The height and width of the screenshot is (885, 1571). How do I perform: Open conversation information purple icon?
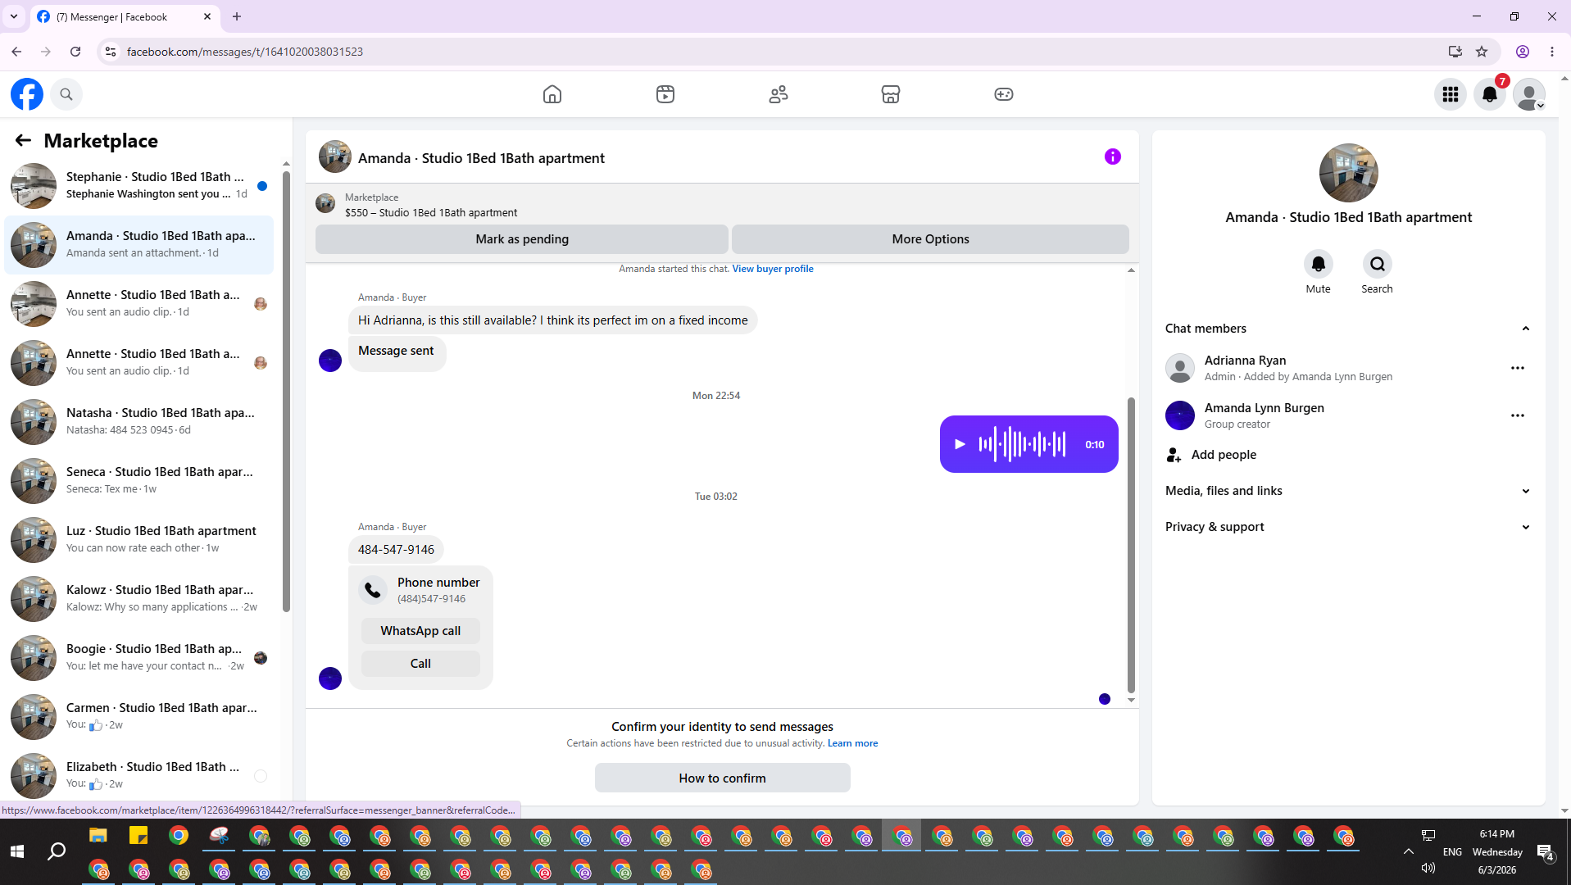(1112, 157)
